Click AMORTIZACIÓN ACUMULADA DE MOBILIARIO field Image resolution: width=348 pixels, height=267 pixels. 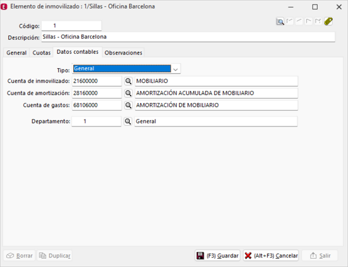(216, 93)
